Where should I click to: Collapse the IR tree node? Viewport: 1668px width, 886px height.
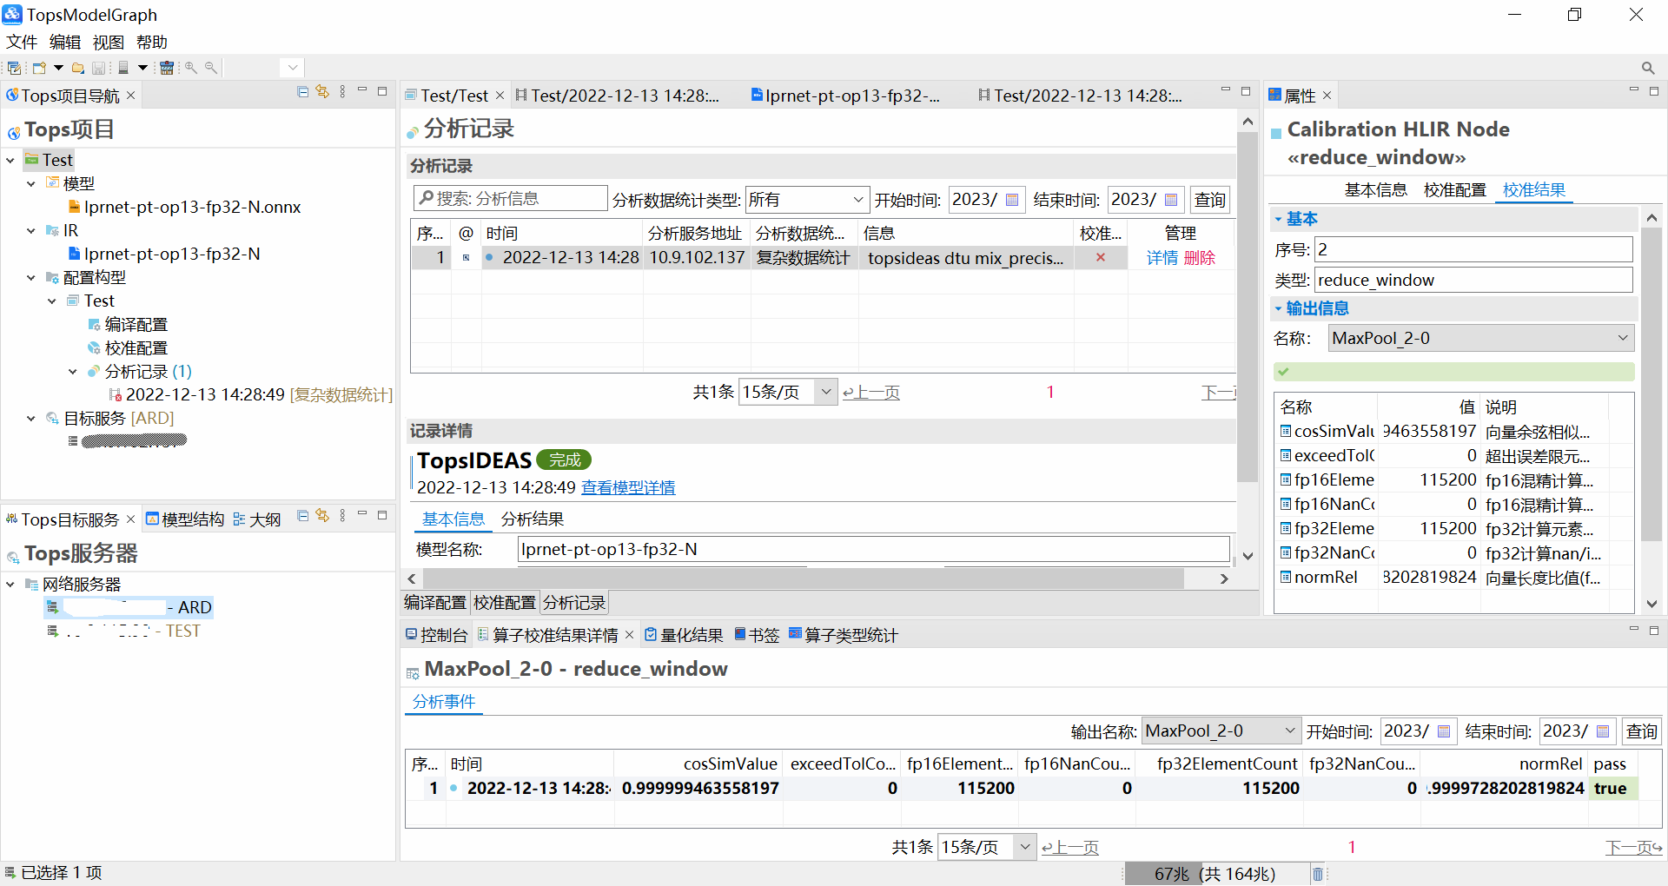coord(31,230)
